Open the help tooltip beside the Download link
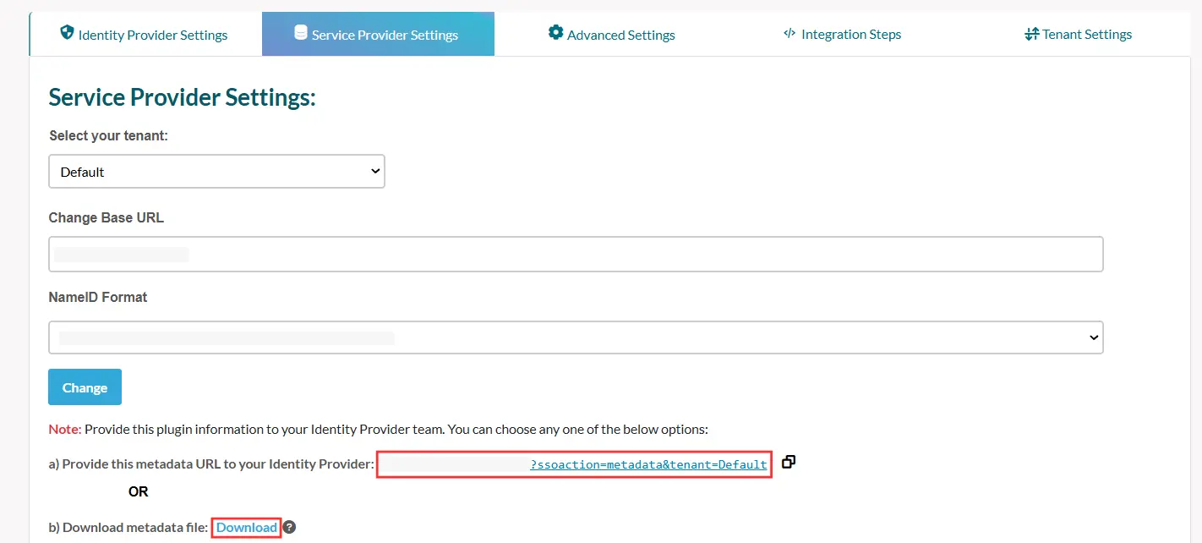 click(x=288, y=526)
